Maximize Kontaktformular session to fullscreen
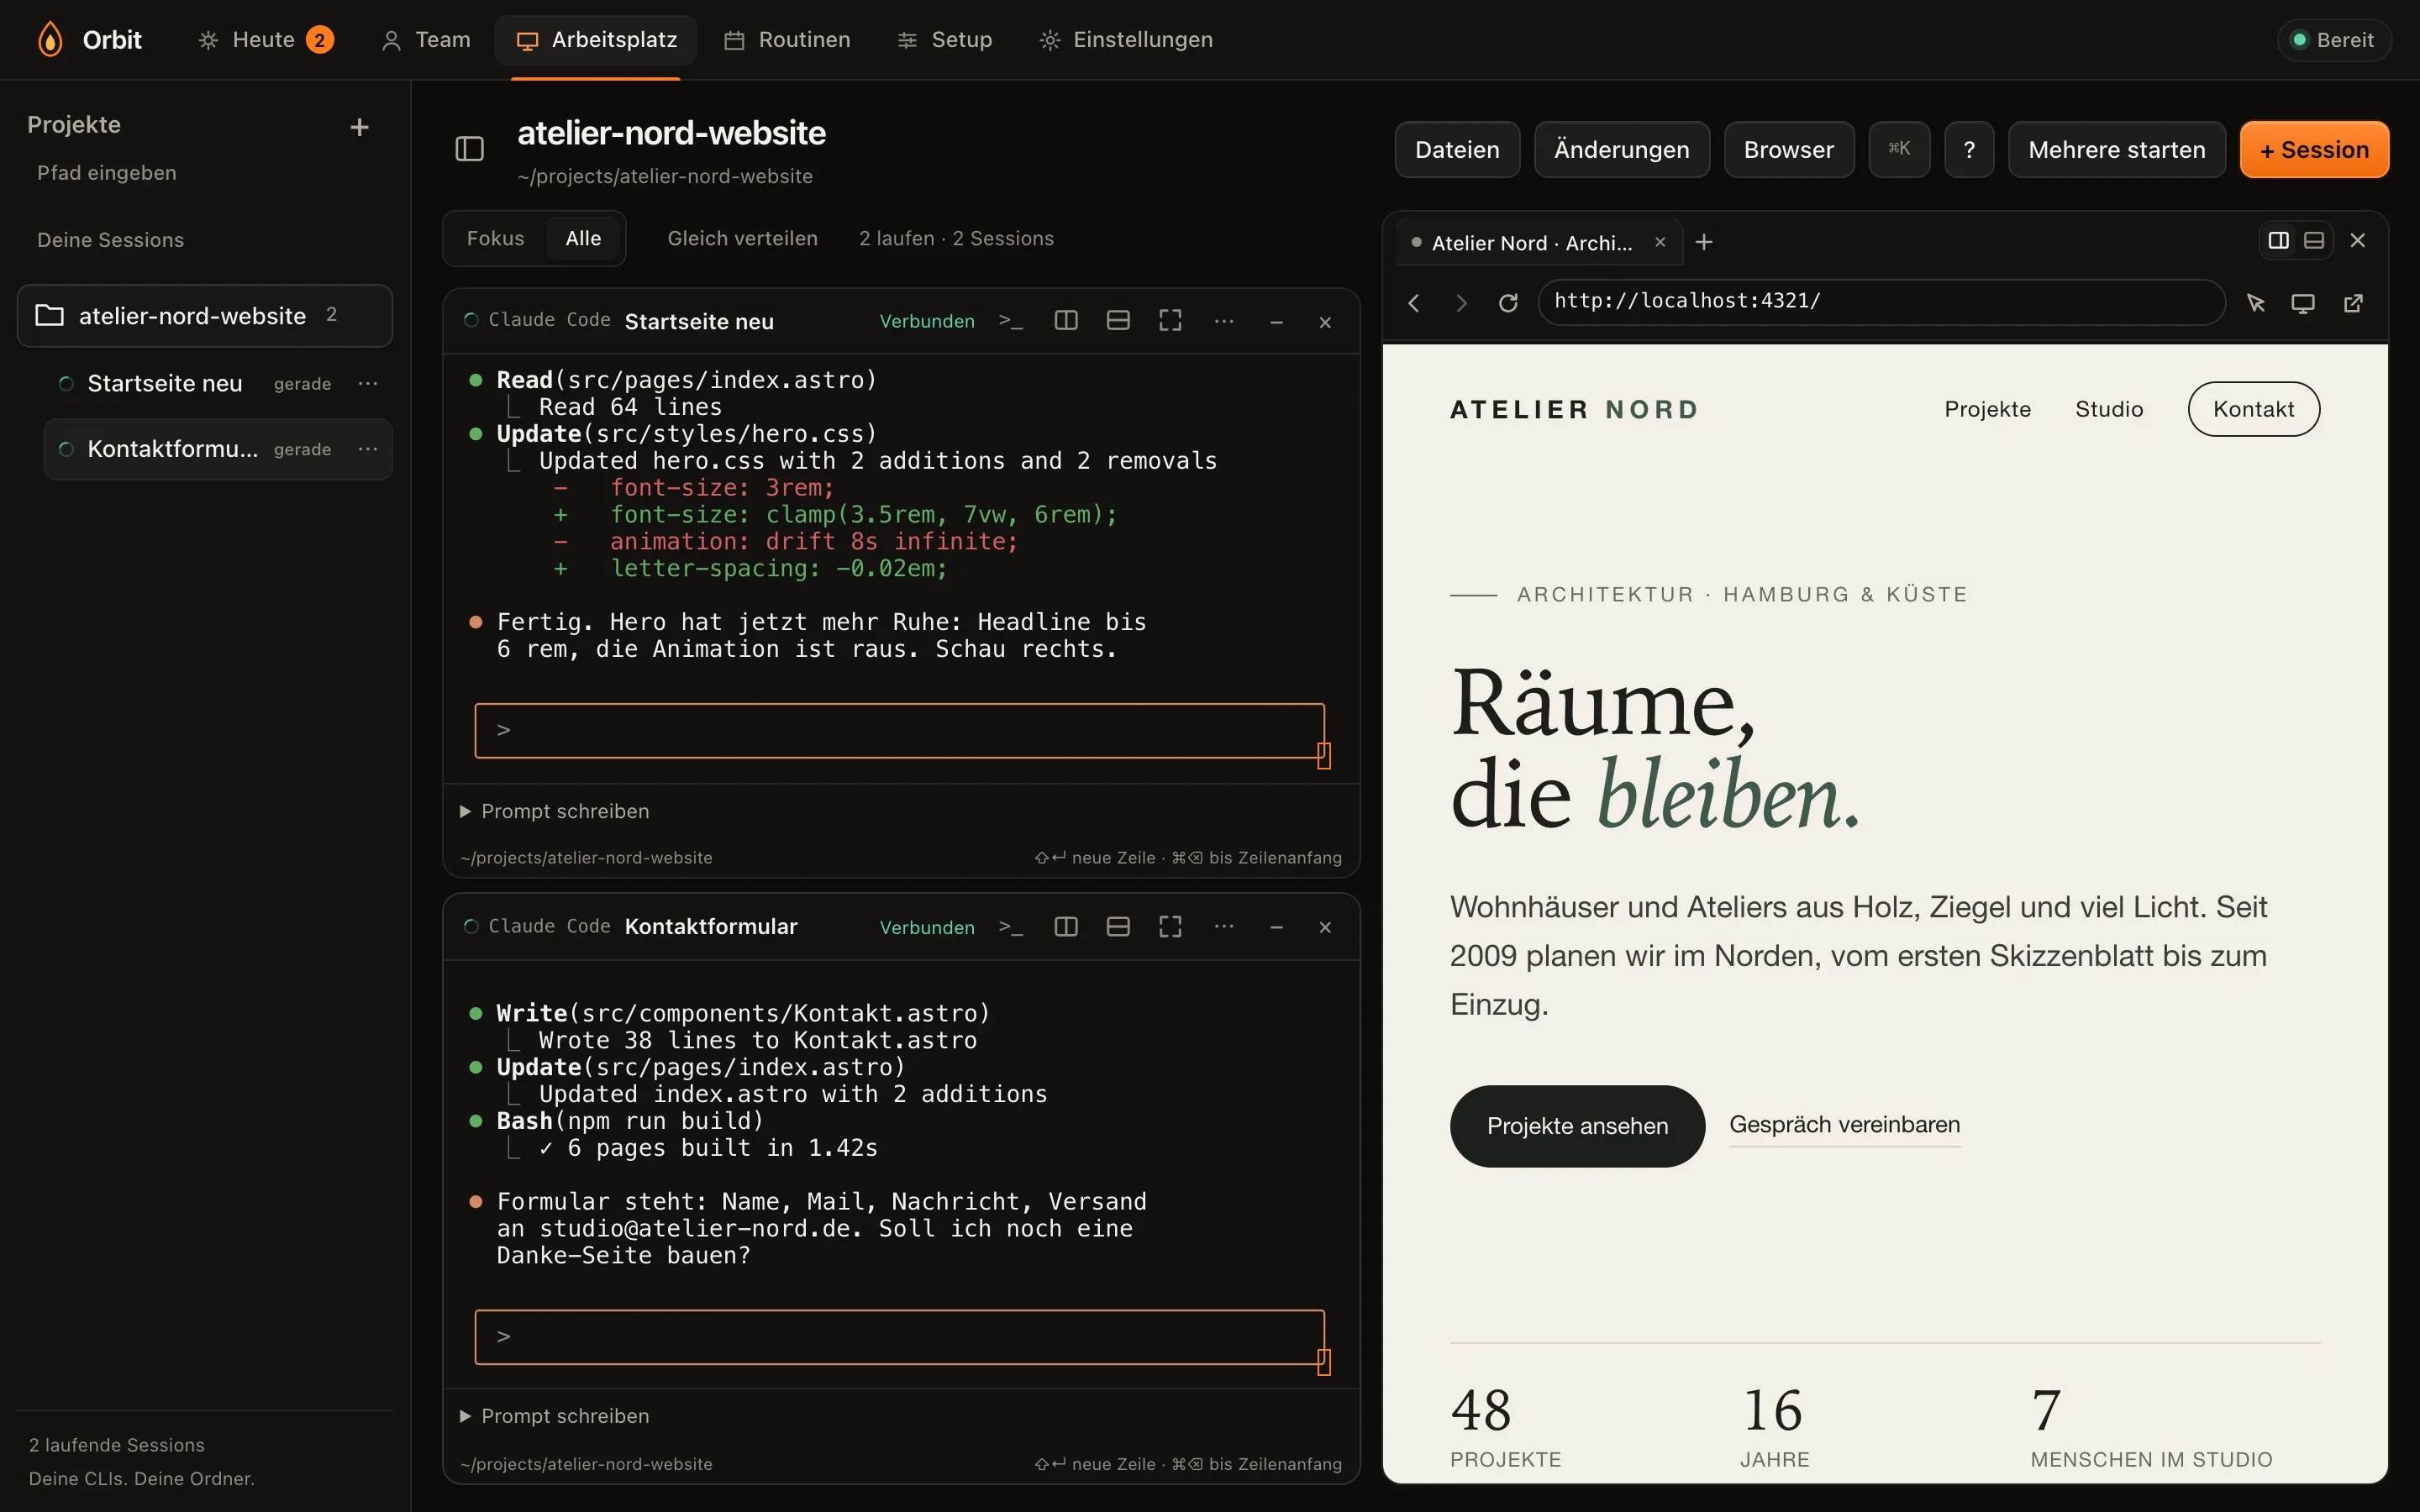 [x=1170, y=926]
